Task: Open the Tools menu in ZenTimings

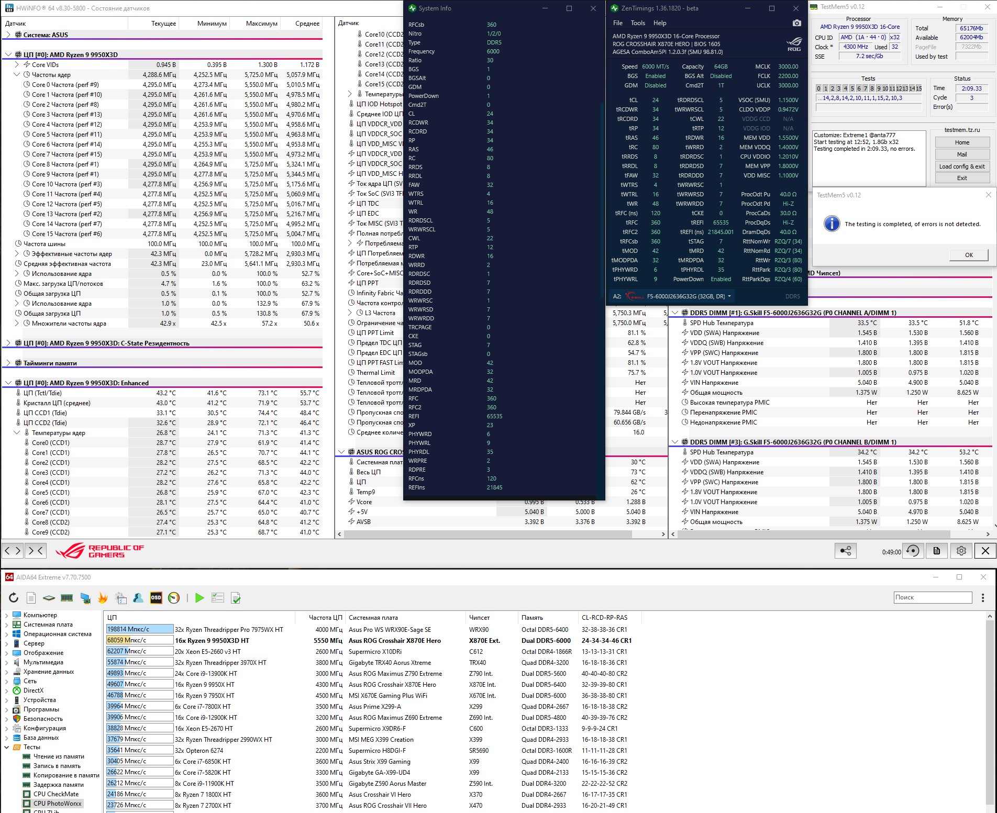Action: point(638,23)
